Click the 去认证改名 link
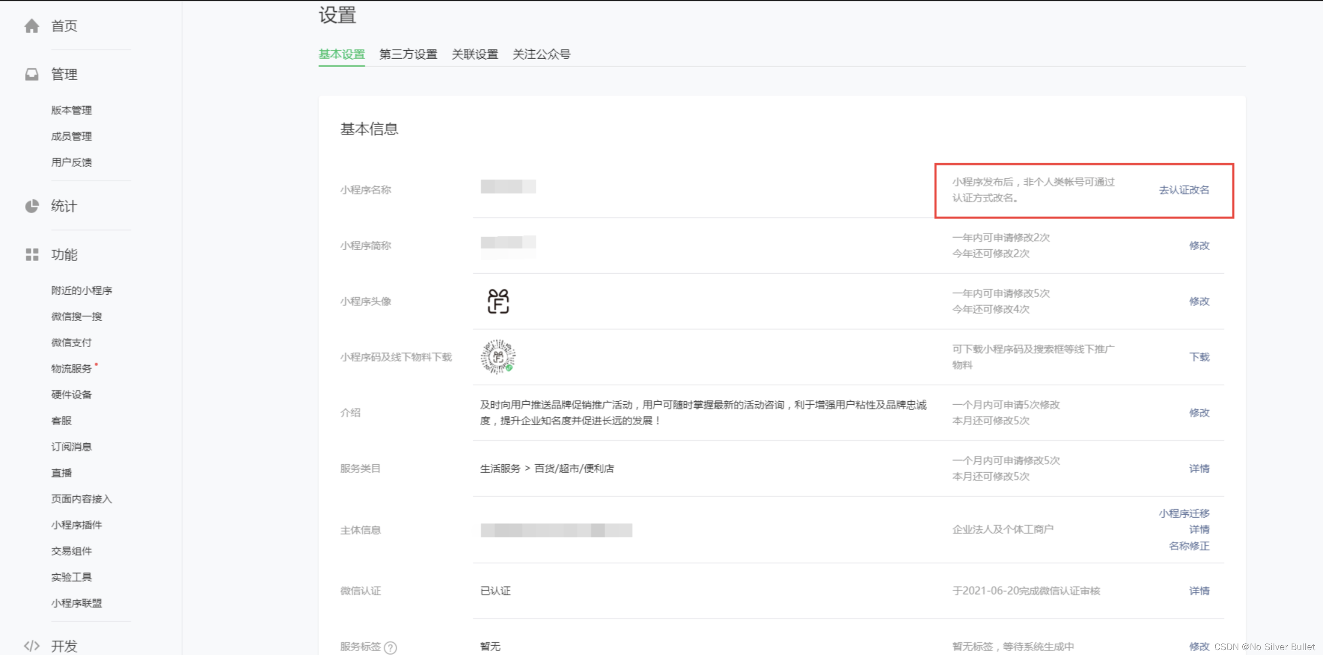This screenshot has height=655, width=1323. click(x=1184, y=190)
